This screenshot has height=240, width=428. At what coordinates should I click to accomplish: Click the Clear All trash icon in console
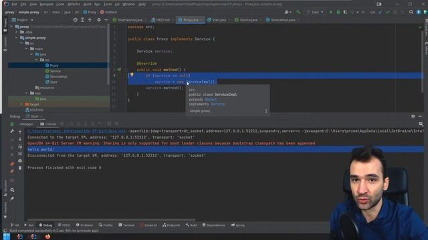(x=20, y=168)
